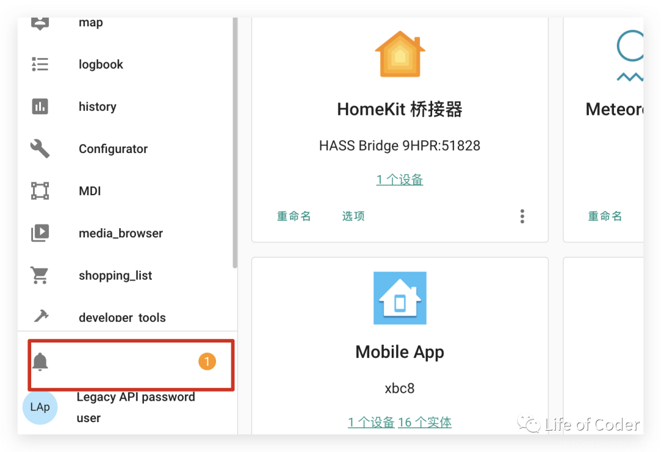Click the history bar chart icon
Image resolution: width=661 pixels, height=452 pixels.
pos(40,106)
